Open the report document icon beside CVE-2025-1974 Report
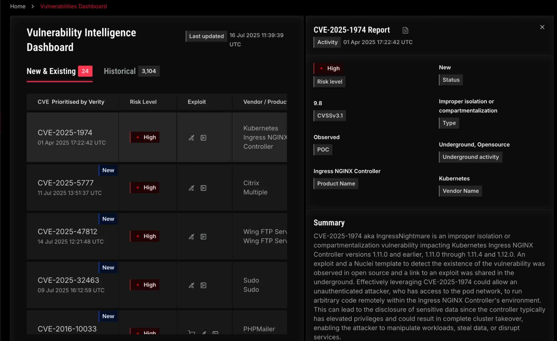The height and width of the screenshot is (341, 557). pos(405,30)
